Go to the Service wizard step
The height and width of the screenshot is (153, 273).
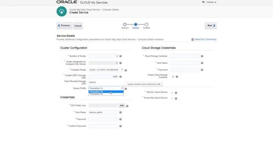pyautogui.click(x=125, y=25)
